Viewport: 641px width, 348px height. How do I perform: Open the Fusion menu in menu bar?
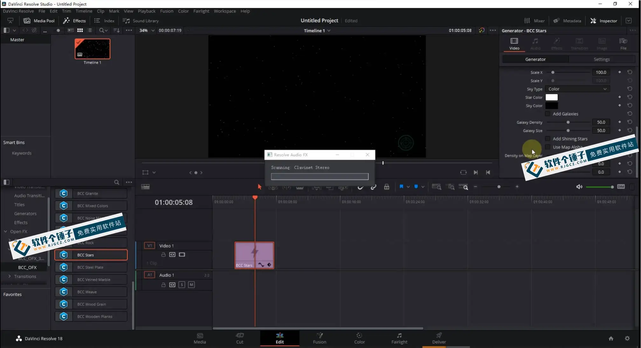pyautogui.click(x=167, y=11)
